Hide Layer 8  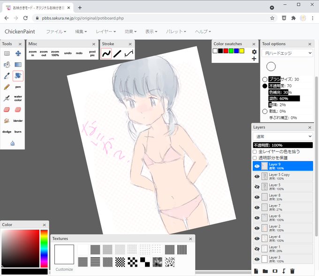[x=257, y=197]
